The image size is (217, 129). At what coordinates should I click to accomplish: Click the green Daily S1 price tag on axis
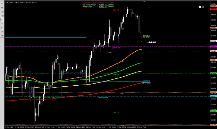tap(214, 74)
